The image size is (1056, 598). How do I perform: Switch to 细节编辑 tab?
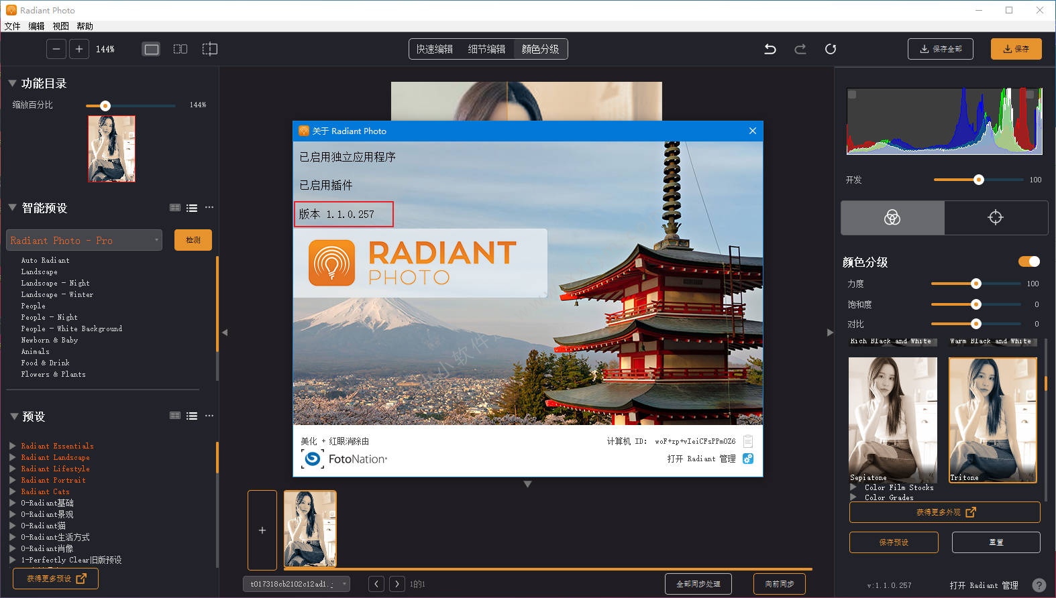(486, 49)
